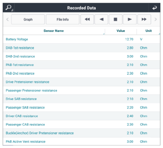Open the Graph view
The width and height of the screenshot is (163, 148).
coord(28,19)
